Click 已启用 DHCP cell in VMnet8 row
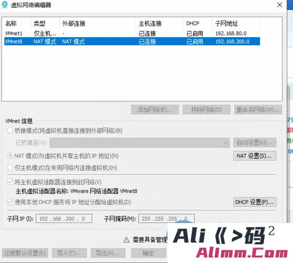 (195, 42)
